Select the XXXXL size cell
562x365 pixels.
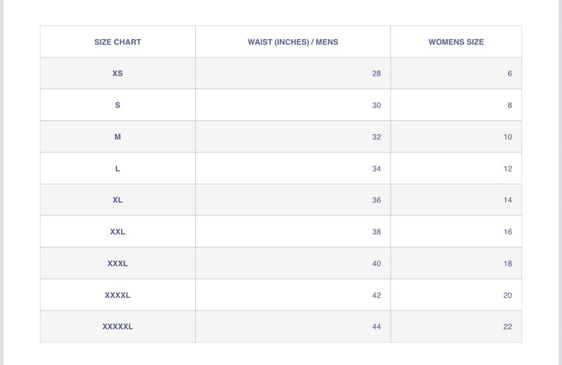(117, 295)
